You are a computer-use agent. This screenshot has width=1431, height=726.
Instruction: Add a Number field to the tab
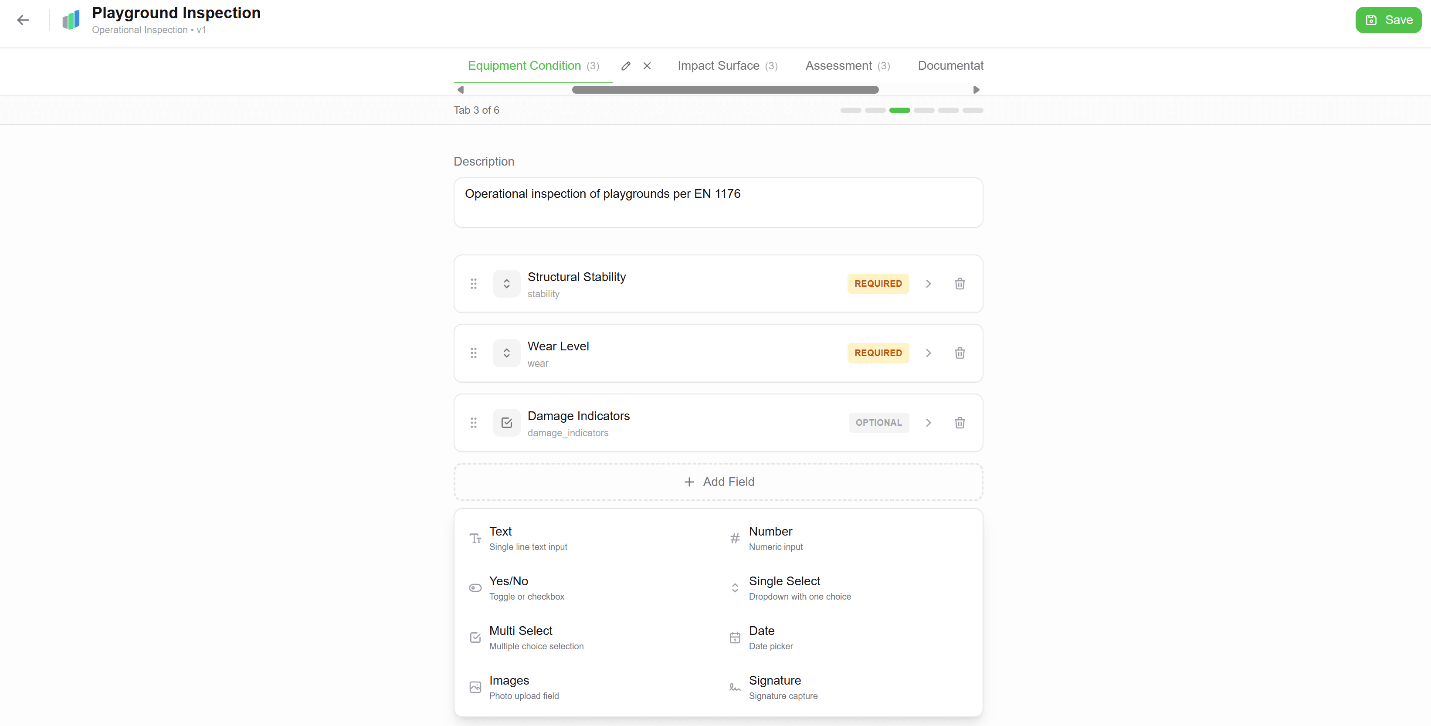(x=771, y=538)
